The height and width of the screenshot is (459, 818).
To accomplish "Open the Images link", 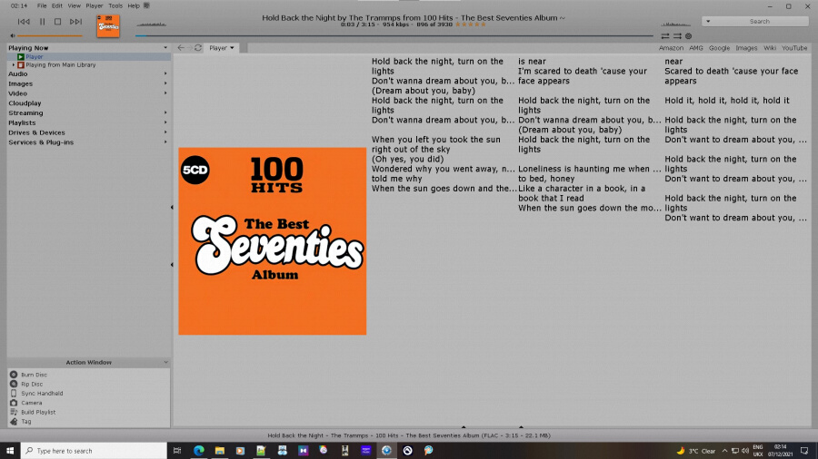I will tap(746, 48).
